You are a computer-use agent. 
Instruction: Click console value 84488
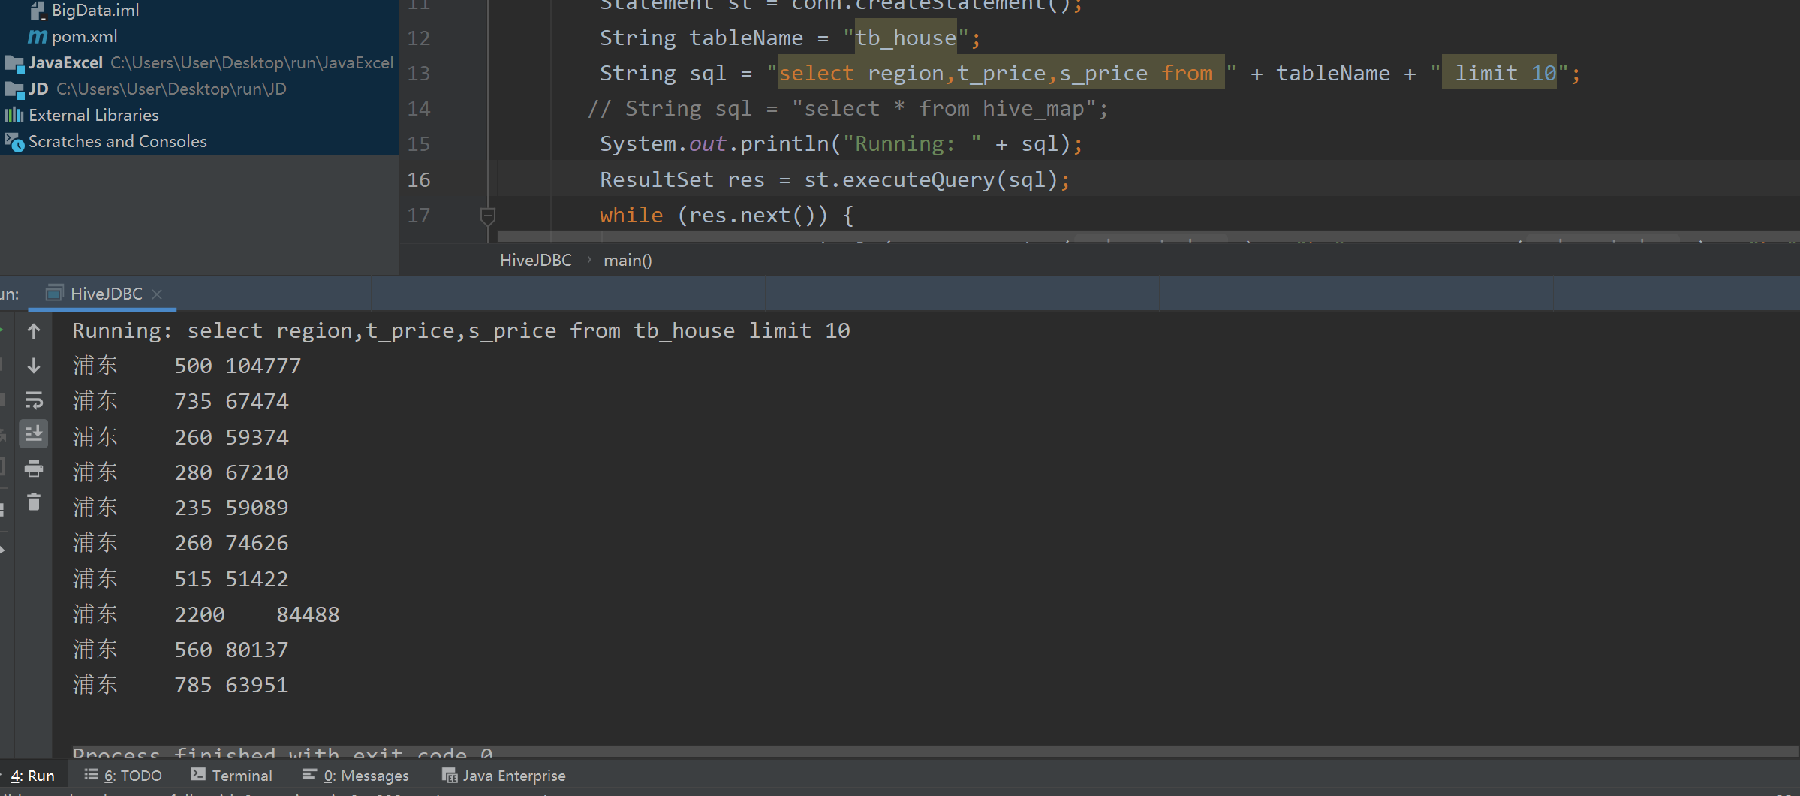308,614
